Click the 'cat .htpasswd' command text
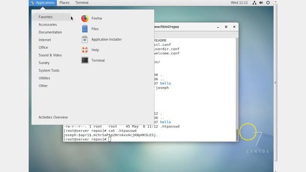The height and width of the screenshot is (172, 306). point(122,130)
